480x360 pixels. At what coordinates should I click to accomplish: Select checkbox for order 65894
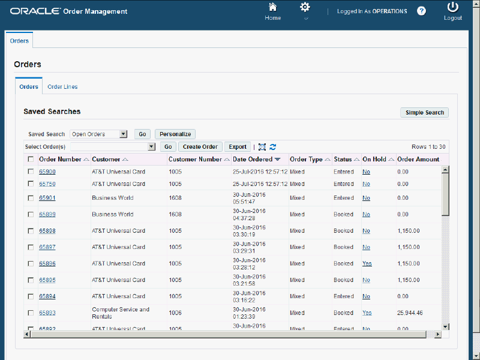click(x=31, y=296)
